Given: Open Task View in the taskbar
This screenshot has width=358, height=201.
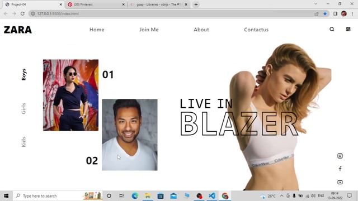Looking at the screenshot, I should [121, 196].
